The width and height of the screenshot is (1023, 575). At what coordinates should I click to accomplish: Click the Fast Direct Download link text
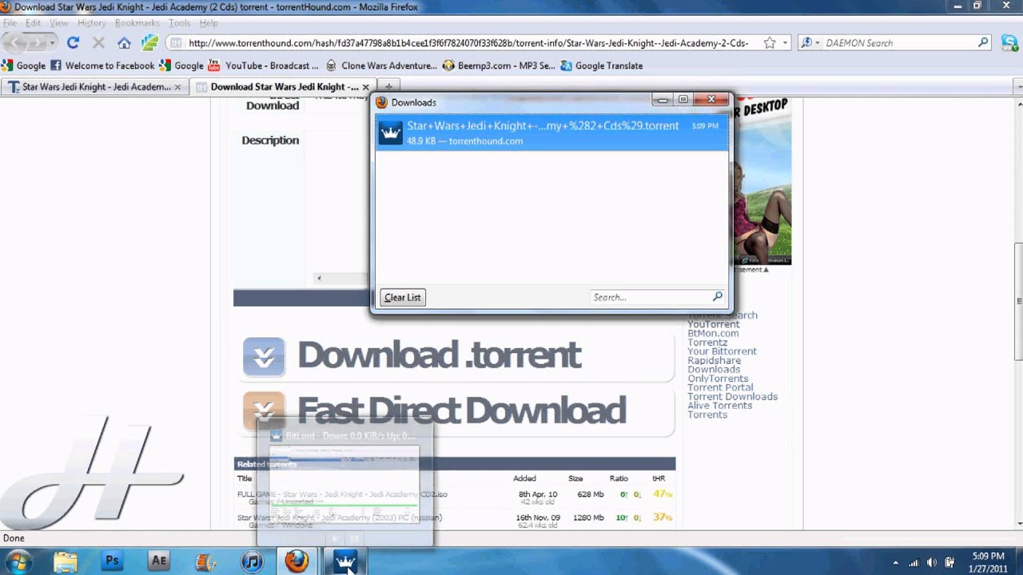tap(461, 410)
